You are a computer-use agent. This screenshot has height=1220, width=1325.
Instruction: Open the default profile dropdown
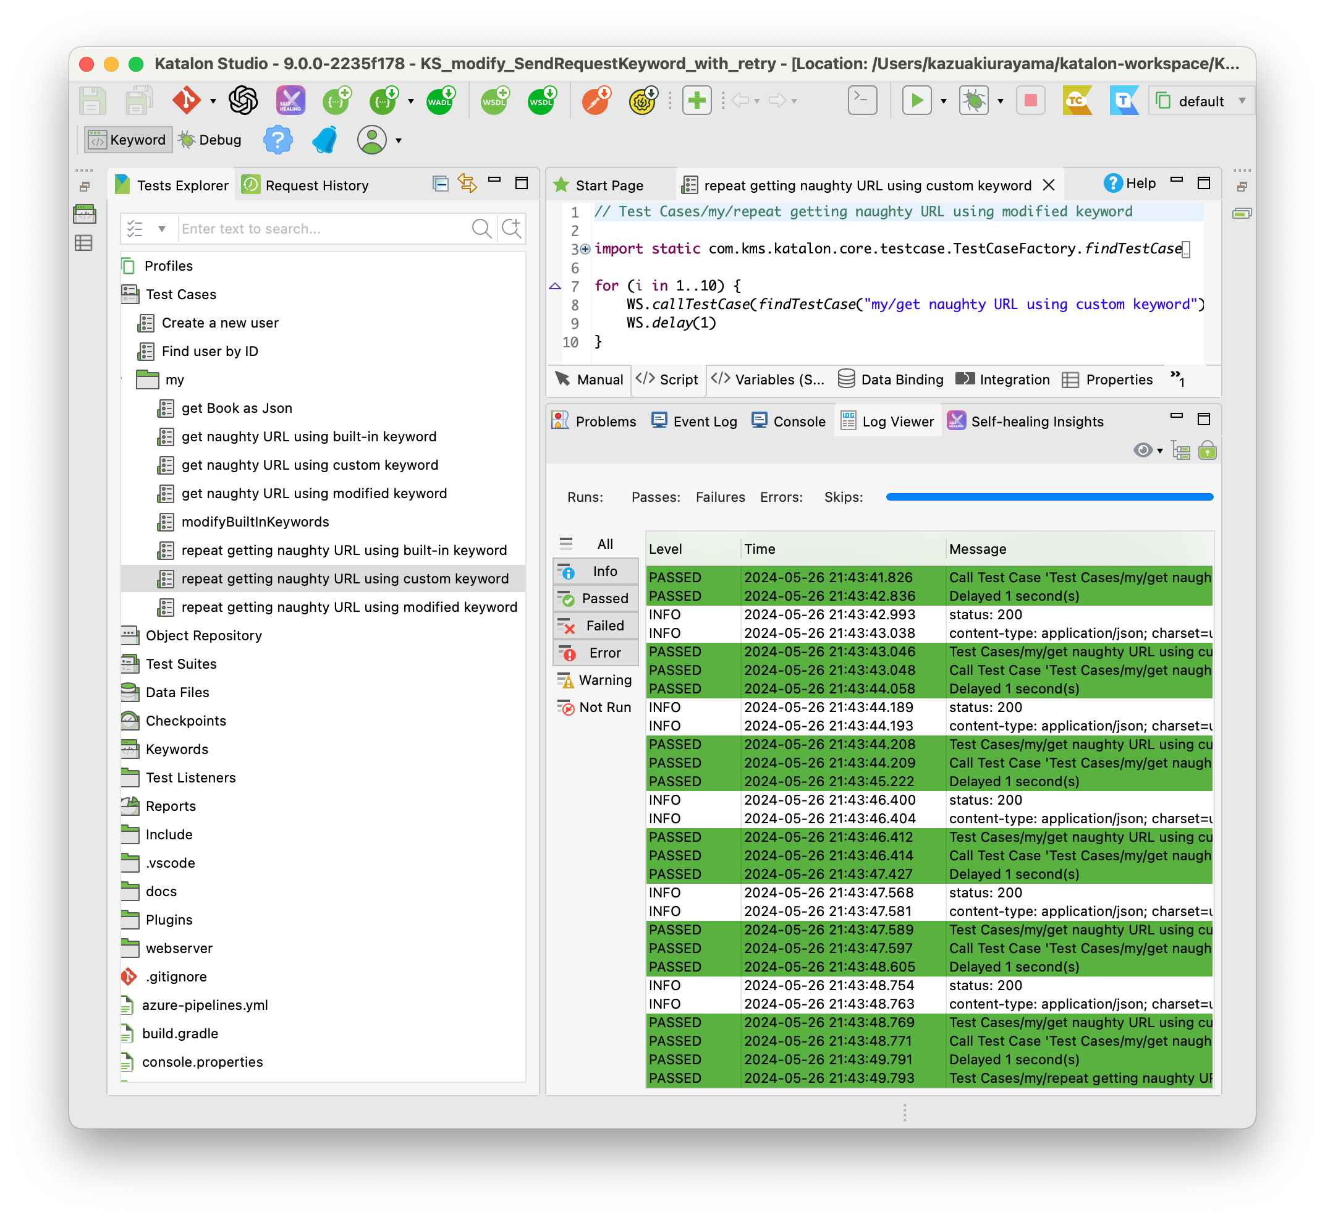1201,101
